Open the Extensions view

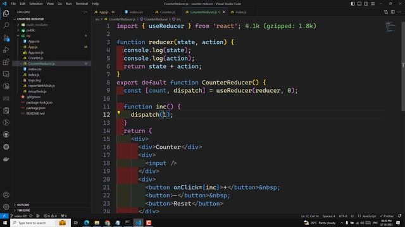(x=6, y=62)
